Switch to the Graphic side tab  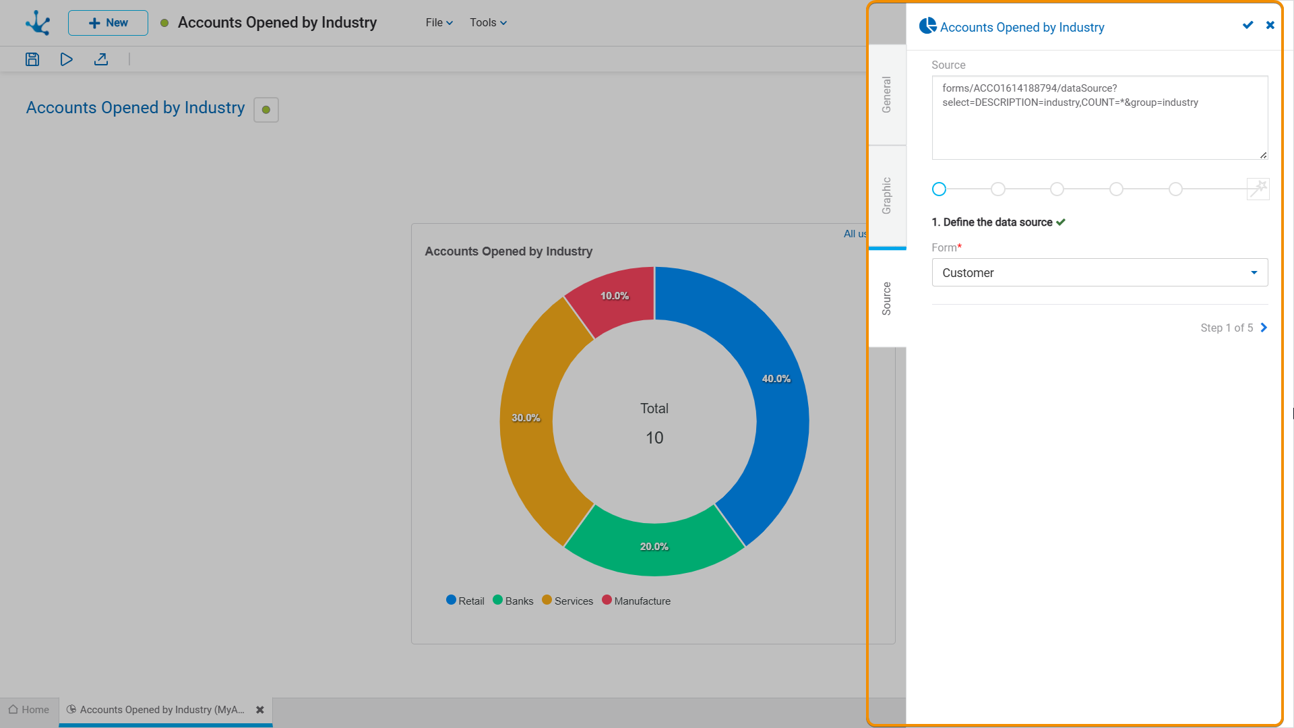887,195
